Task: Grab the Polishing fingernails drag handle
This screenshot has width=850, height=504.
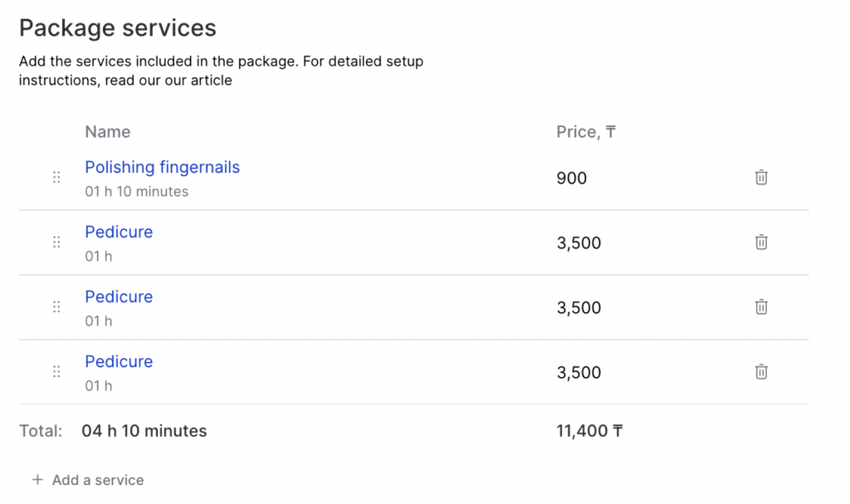Action: (56, 177)
